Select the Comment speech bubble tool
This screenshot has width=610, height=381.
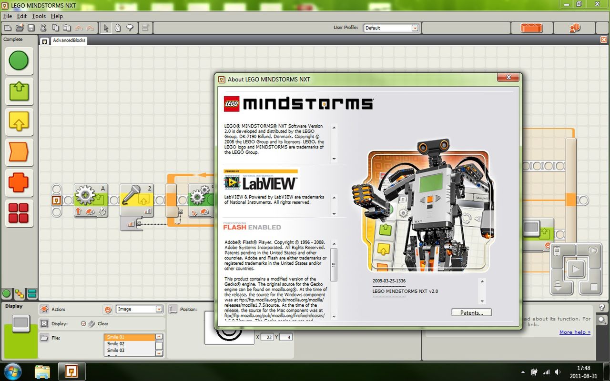pyautogui.click(x=130, y=28)
